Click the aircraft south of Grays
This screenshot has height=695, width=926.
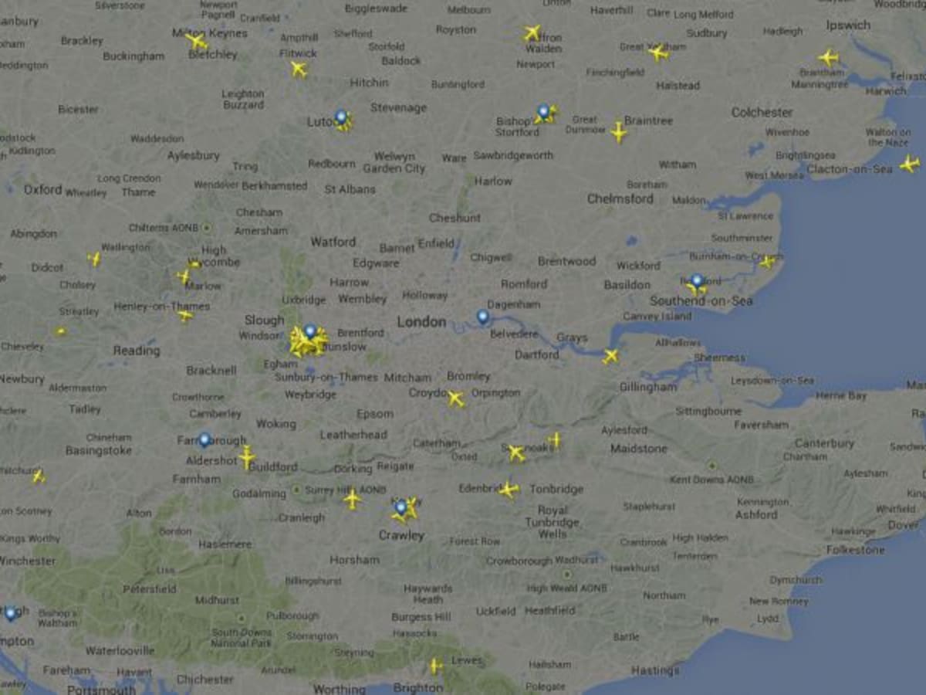coord(610,356)
